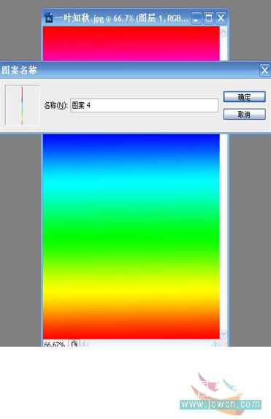
Task: Click the vertical scrollbar up arrow
Action: coord(224,32)
